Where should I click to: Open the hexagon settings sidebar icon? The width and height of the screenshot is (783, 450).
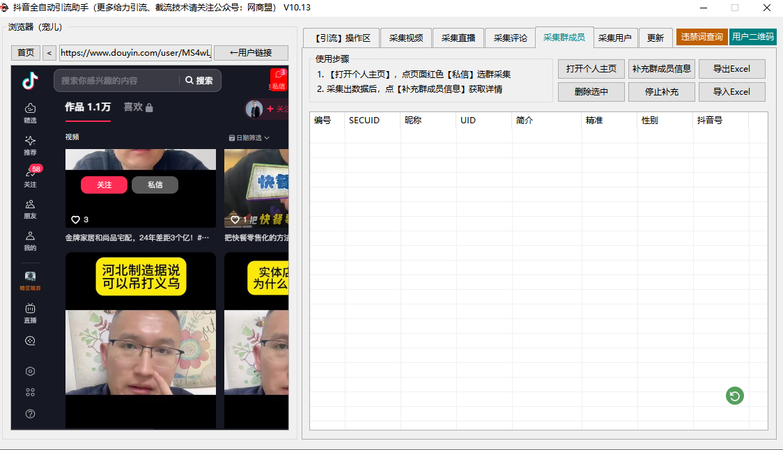[x=30, y=371]
